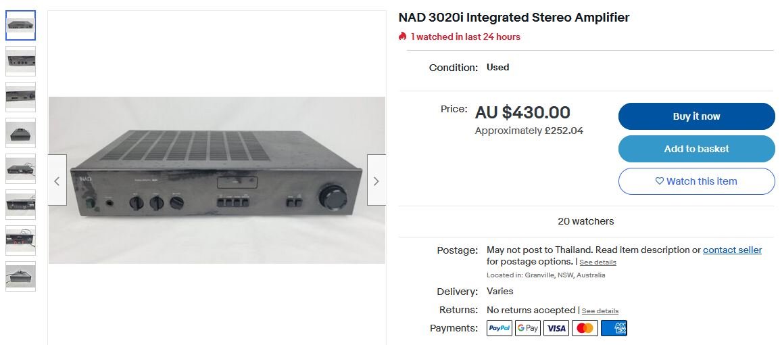Select the fourth thumbnail image
780x345 pixels.
click(20, 133)
